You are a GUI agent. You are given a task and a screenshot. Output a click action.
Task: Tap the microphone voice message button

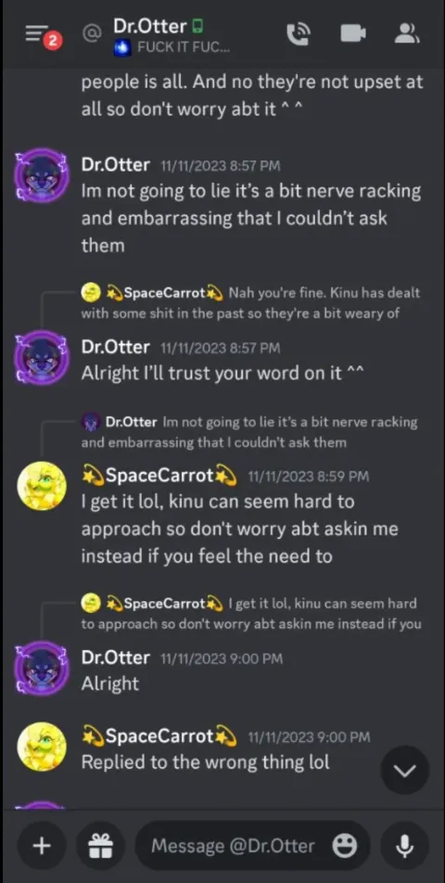[x=404, y=845]
